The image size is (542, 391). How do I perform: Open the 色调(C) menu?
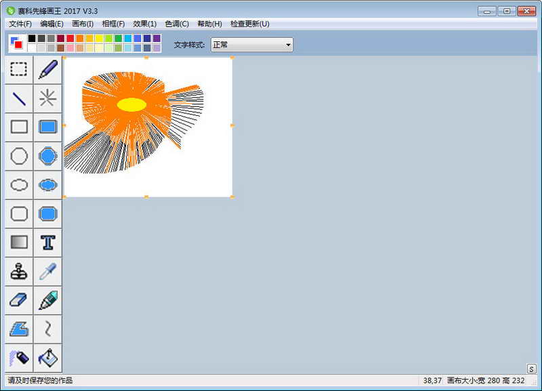coord(177,24)
